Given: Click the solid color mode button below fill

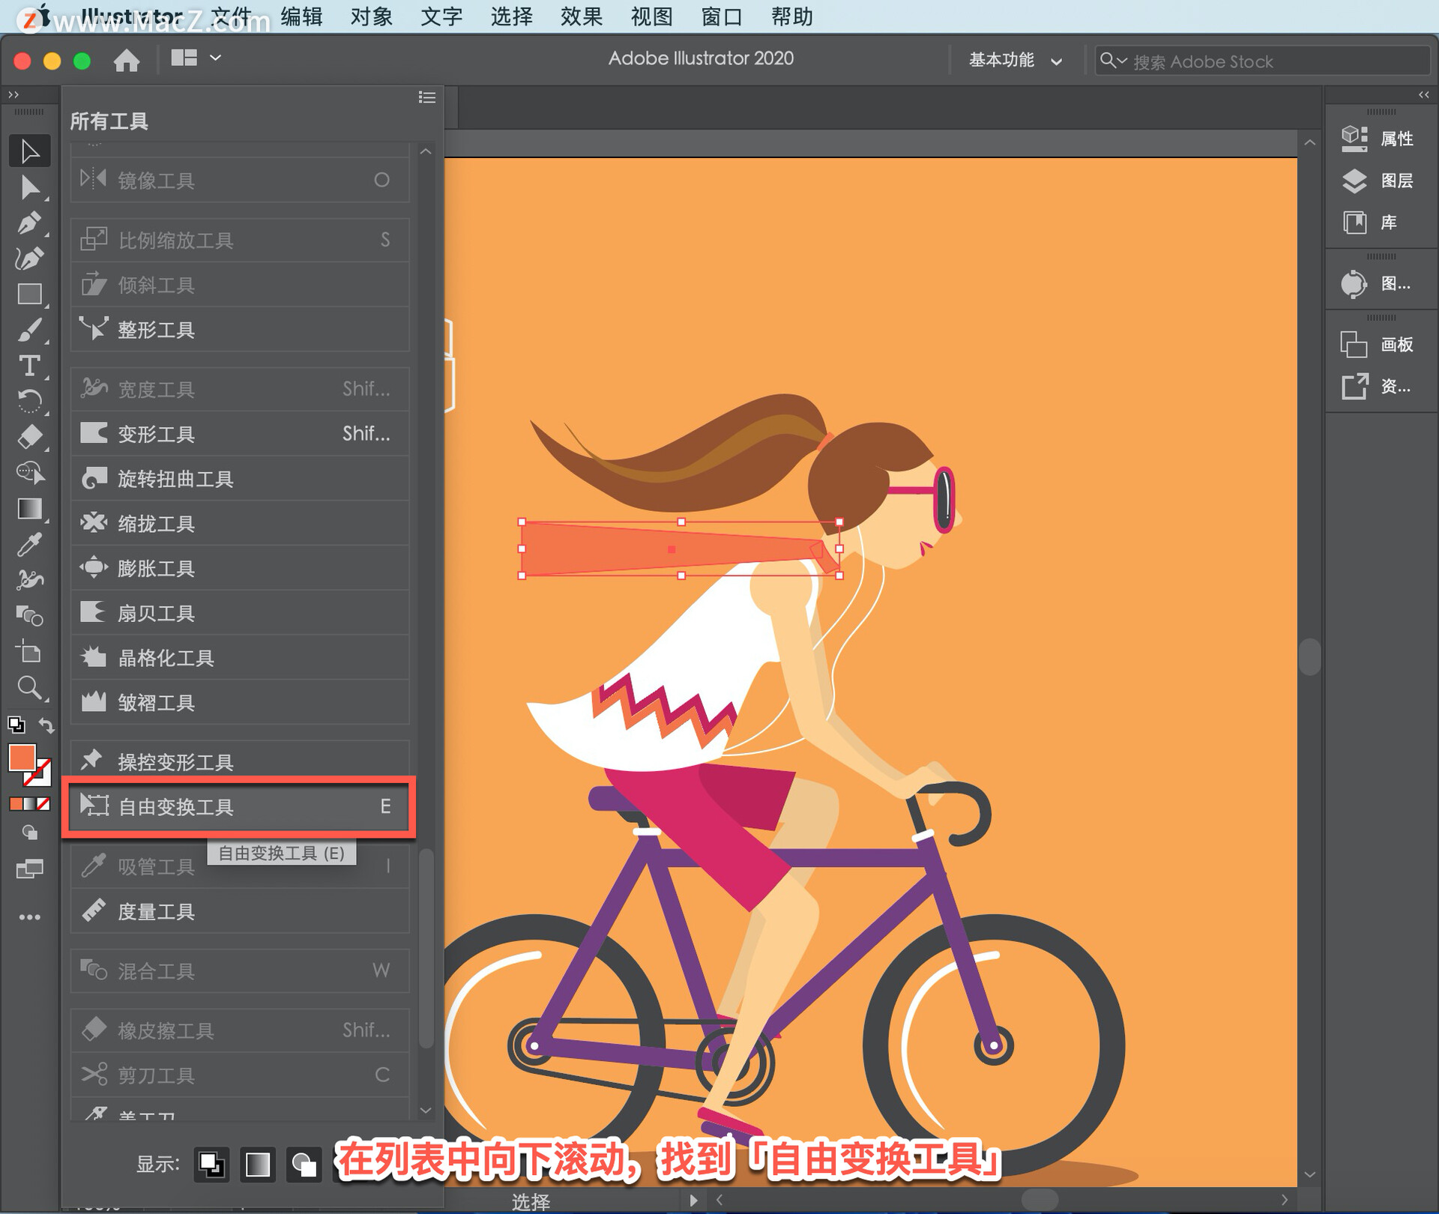Looking at the screenshot, I should (16, 804).
